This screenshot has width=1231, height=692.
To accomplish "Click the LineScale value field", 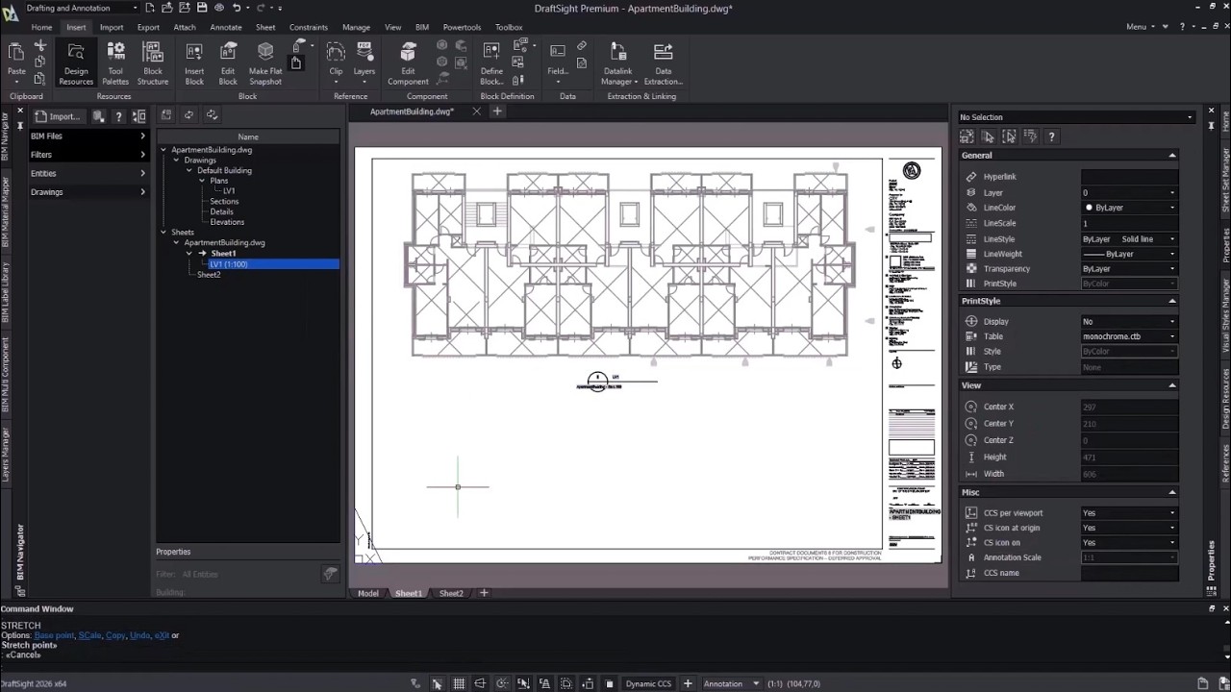I will (x=1130, y=223).
